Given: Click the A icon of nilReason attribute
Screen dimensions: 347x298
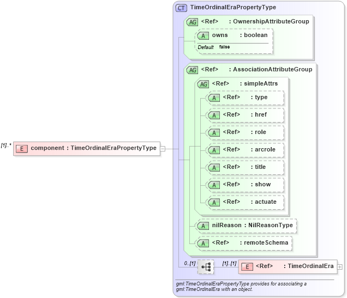Looking at the screenshot, I should click(203, 226).
